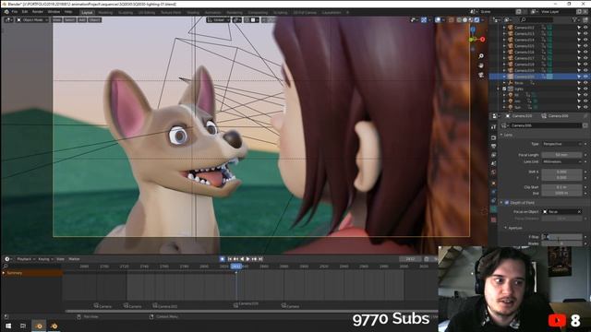The width and height of the screenshot is (591, 332).
Task: Open the Output properties tab icon
Action: click(x=494, y=146)
